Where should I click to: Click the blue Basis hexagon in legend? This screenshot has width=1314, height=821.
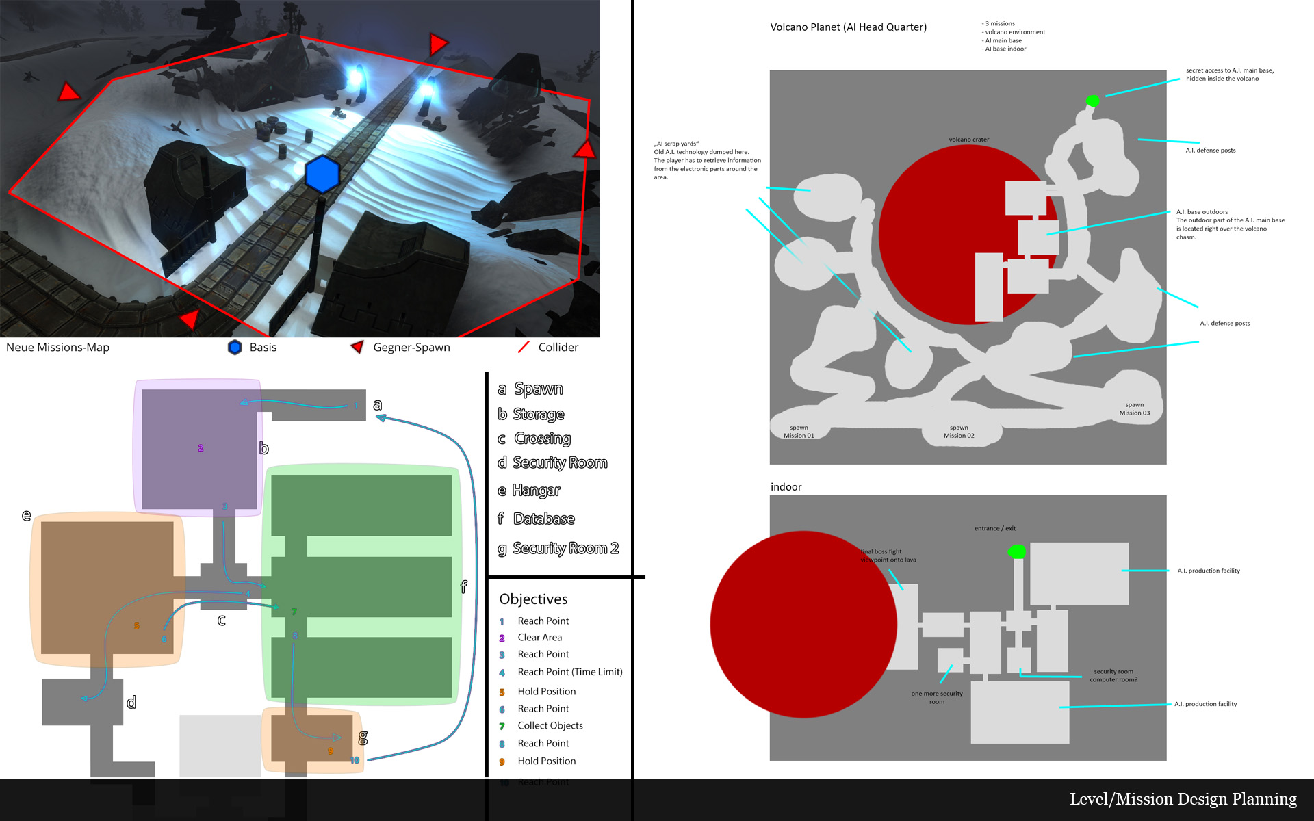click(x=235, y=348)
